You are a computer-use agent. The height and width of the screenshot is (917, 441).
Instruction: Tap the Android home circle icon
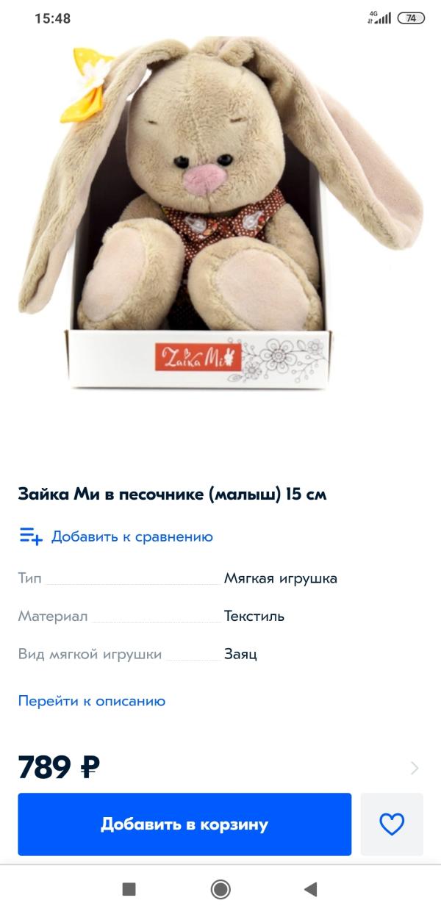click(x=220, y=890)
